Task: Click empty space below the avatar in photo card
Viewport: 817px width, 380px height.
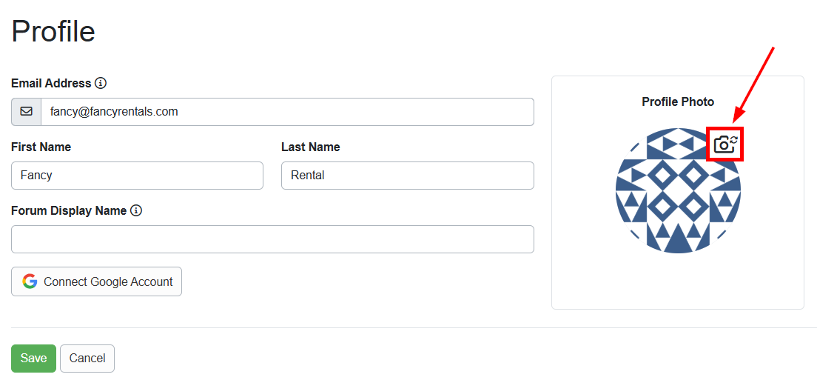Action: [678, 281]
